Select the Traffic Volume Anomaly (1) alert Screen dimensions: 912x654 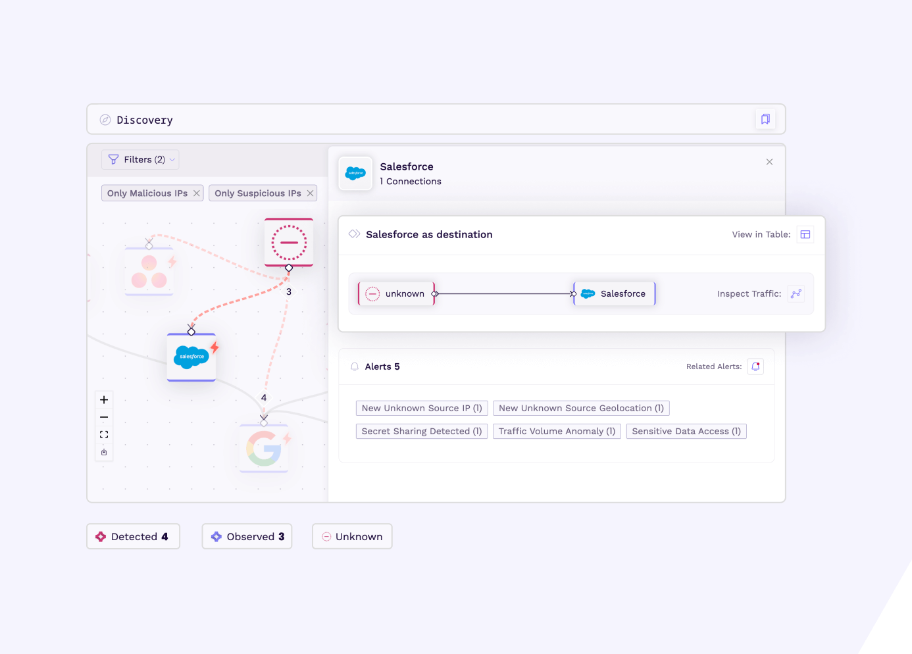557,431
